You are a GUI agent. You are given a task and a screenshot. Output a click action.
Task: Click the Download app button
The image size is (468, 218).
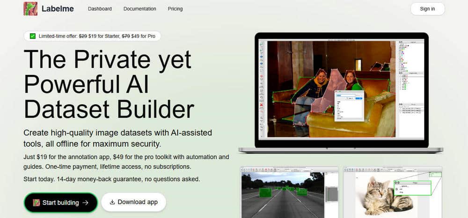point(133,202)
